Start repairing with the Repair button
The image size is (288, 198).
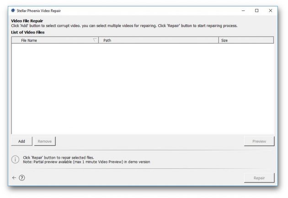(259, 178)
